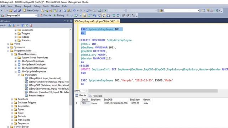
Task: Click the Change Connection icon left of the database combo
Action: point(2,15)
